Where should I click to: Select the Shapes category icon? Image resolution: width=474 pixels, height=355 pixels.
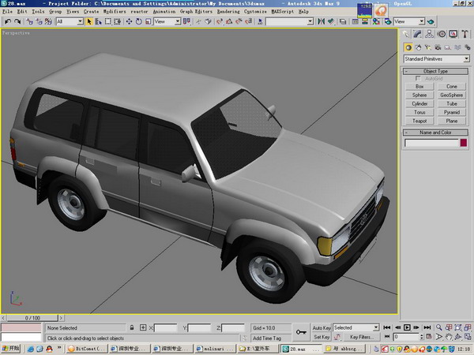point(419,47)
